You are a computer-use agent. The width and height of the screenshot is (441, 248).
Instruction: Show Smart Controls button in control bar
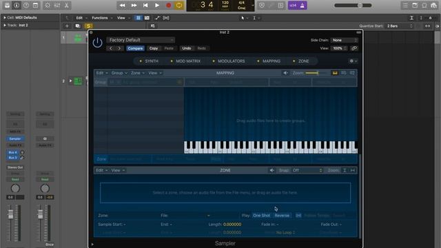pyautogui.click(x=48, y=6)
